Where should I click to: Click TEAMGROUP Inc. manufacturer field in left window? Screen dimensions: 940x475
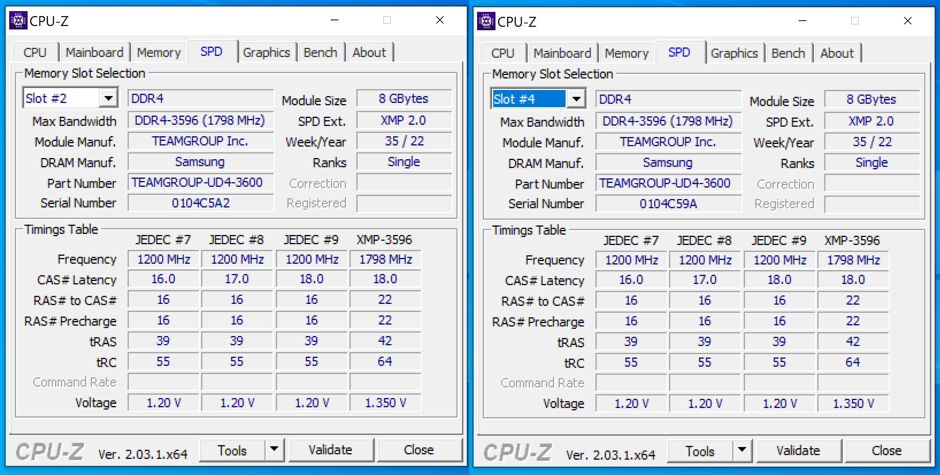click(201, 141)
